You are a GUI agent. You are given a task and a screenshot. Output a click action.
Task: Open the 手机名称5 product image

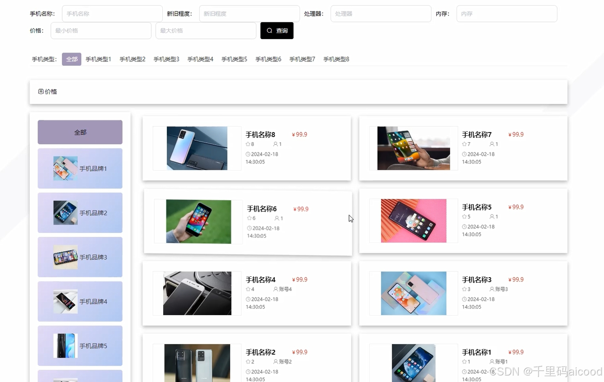(x=413, y=221)
